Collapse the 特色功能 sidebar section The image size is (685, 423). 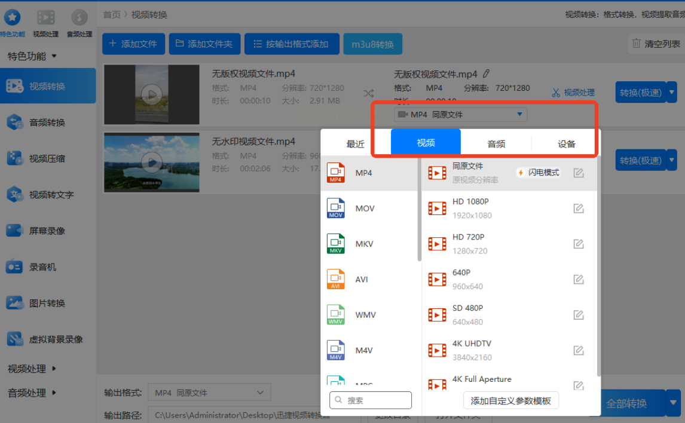(x=32, y=56)
